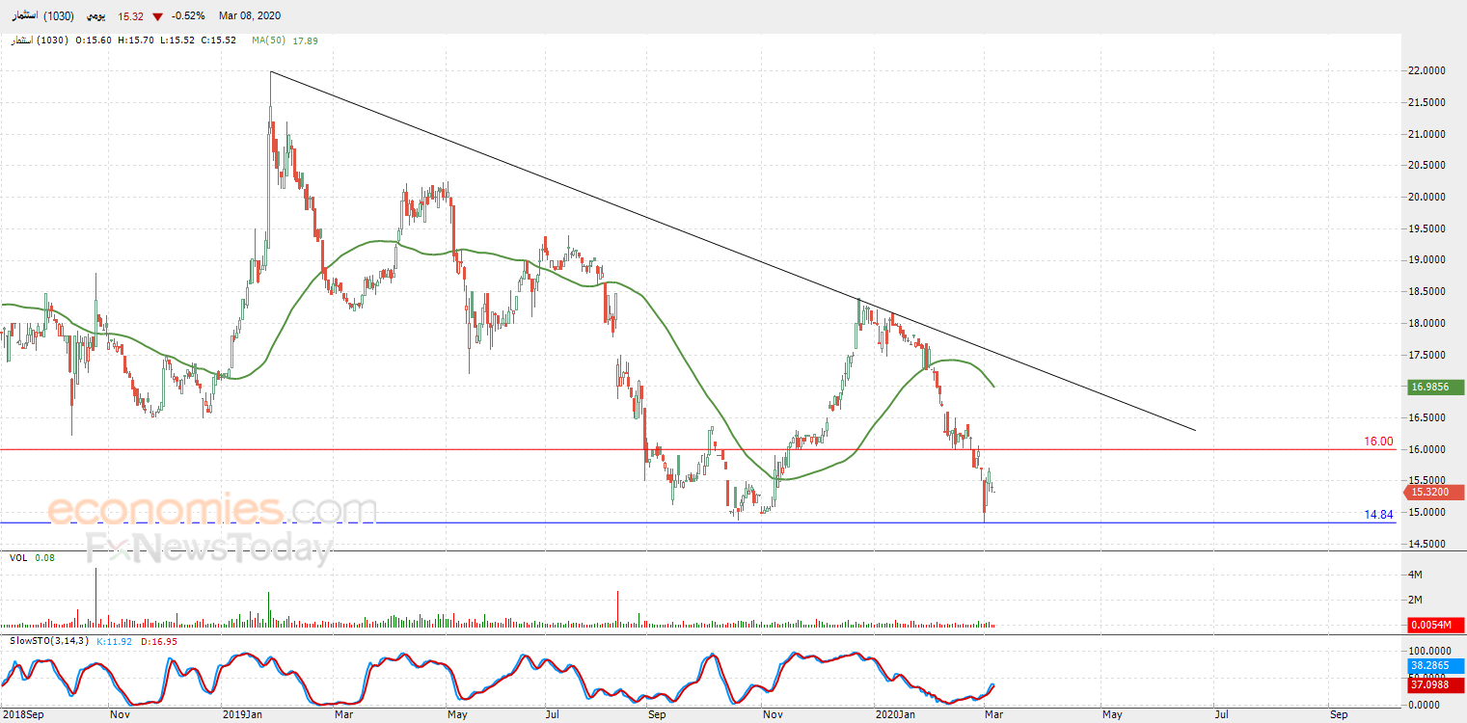Click the 14.5000 price axis label
The width and height of the screenshot is (1467, 723).
pyautogui.click(x=1428, y=544)
